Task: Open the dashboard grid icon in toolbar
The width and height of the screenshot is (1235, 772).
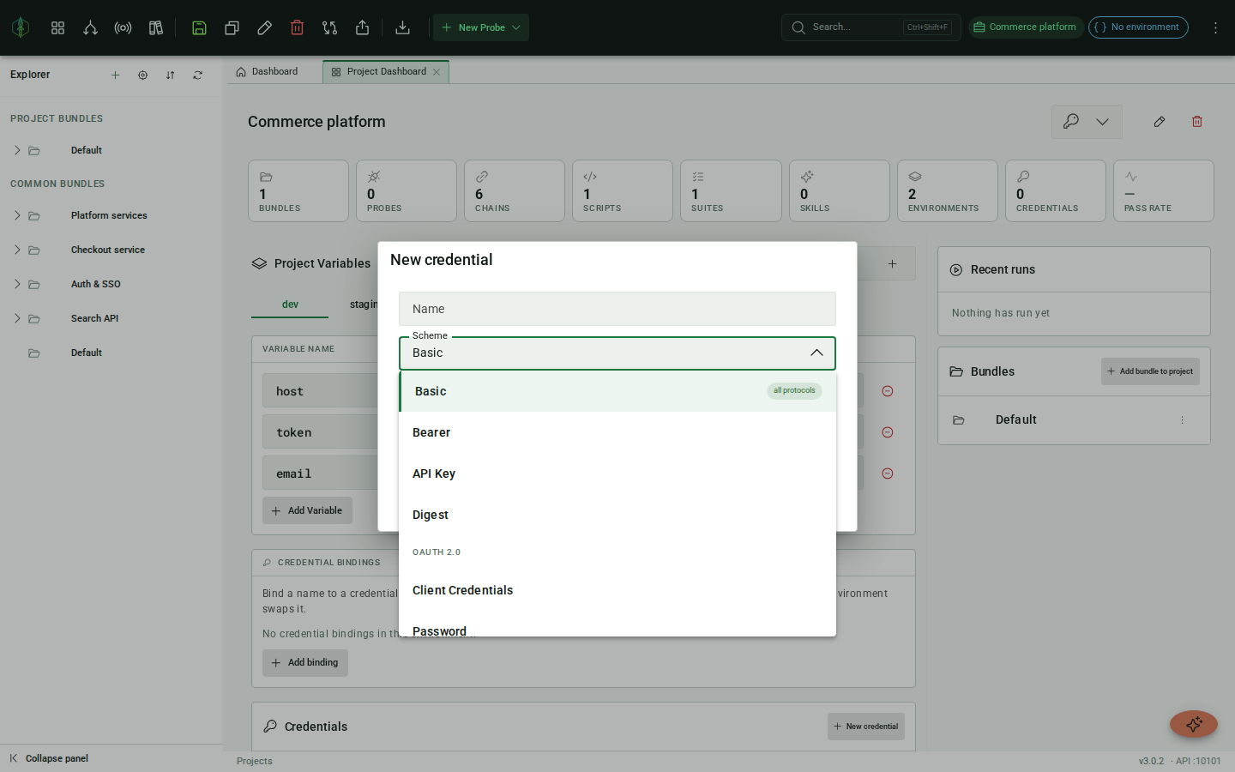Action: pos(58,27)
